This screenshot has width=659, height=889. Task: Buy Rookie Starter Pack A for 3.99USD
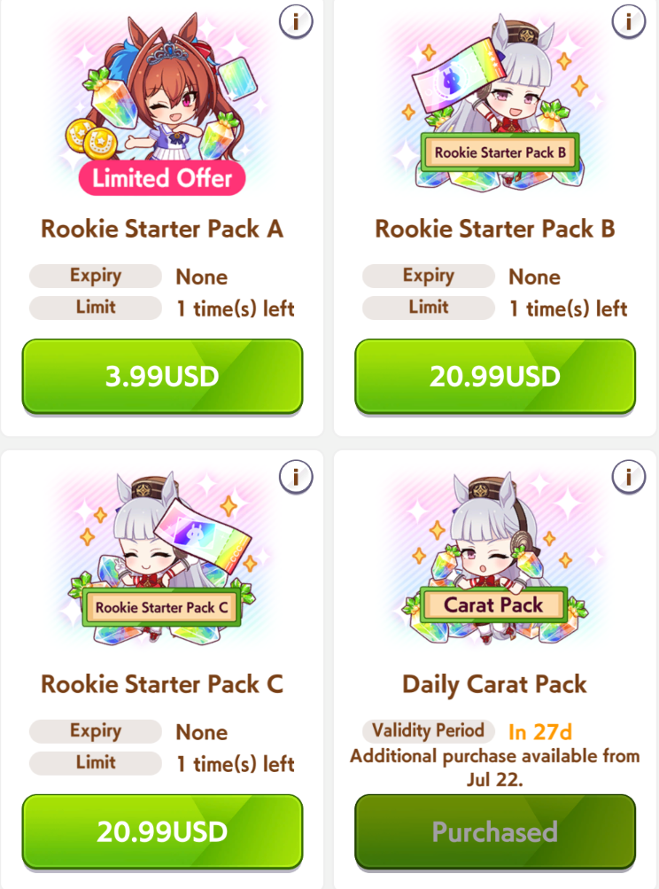(x=162, y=377)
